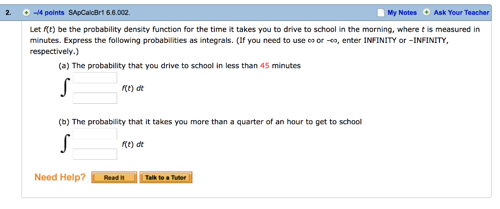Click the integral symbol in part (b)
This screenshot has height=209, width=500.
tap(65, 144)
